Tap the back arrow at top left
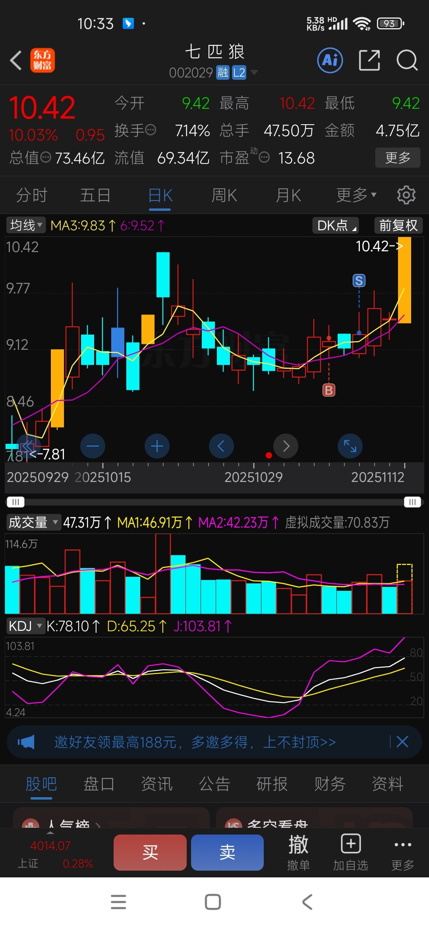Screen dimensions: 429x929 tap(16, 60)
